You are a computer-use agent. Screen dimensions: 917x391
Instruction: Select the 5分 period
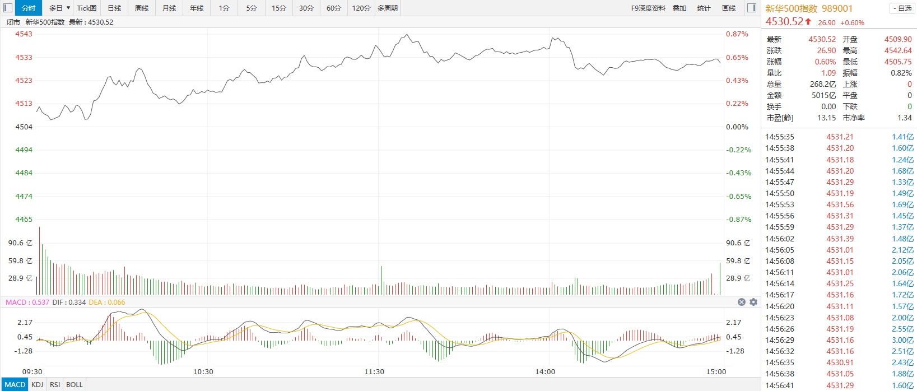click(252, 8)
